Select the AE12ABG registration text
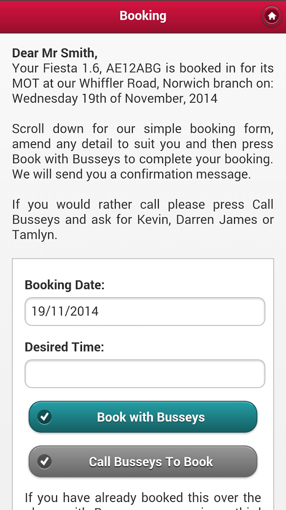Image resolution: width=286 pixels, height=510 pixels. pos(133,69)
